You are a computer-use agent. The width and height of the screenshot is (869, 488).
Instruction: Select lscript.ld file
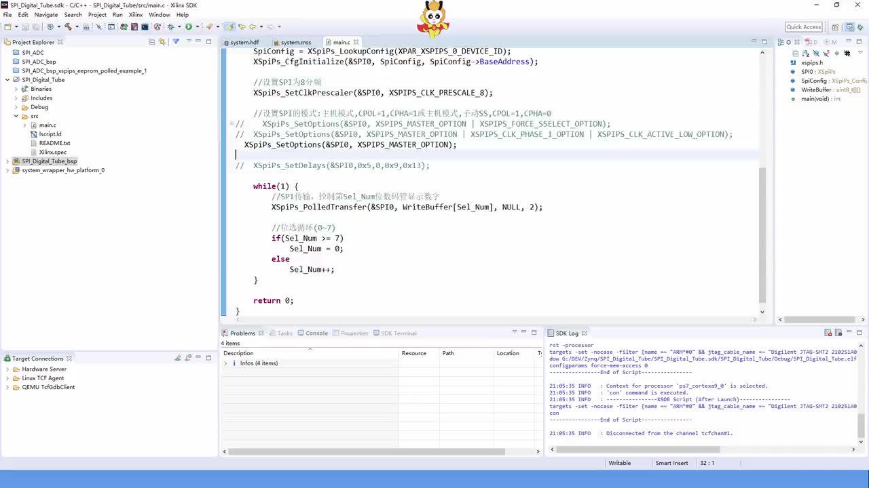tap(50, 134)
